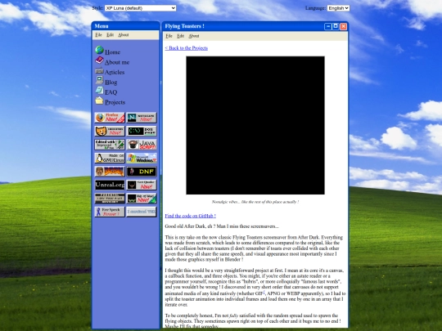Click the Made on GNU/Linux badge
Image resolution: width=442 pixels, height=331 pixels.
tap(110, 159)
